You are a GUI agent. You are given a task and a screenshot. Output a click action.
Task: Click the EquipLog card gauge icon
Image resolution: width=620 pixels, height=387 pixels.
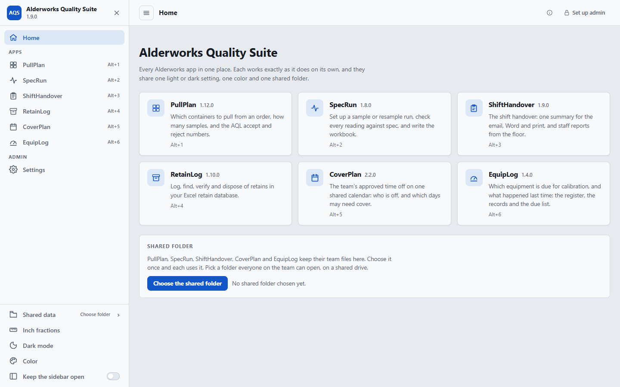pyautogui.click(x=474, y=178)
